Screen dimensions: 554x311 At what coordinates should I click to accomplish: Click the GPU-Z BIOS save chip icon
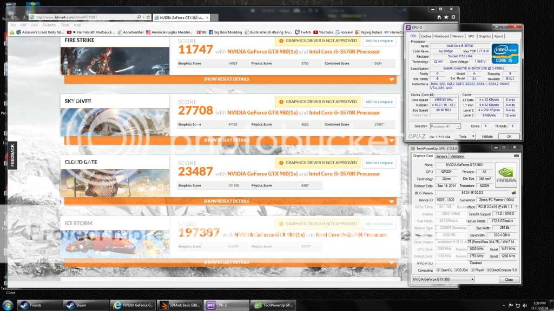[514, 193]
